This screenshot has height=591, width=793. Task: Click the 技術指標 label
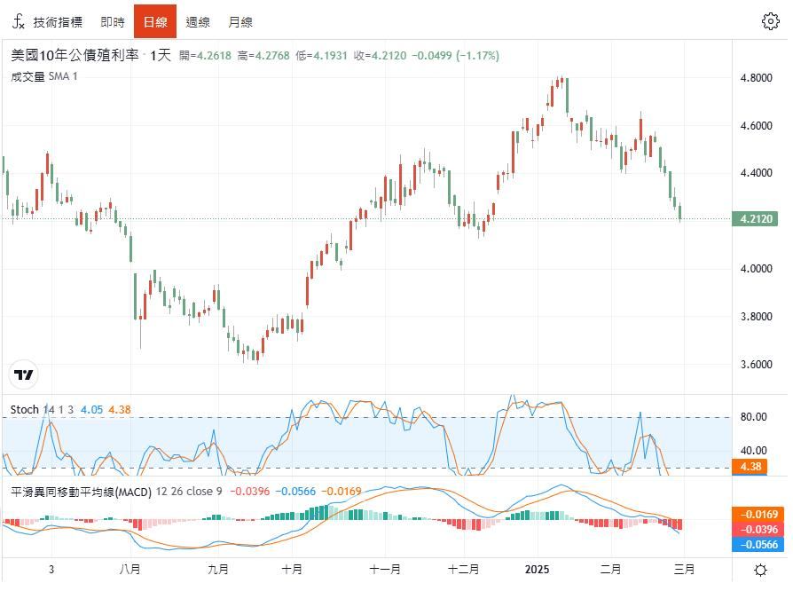click(58, 22)
